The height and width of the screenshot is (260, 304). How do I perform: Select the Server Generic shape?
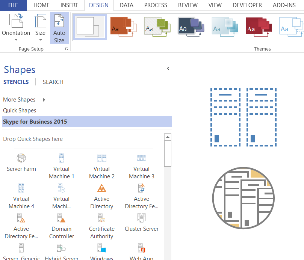click(21, 251)
